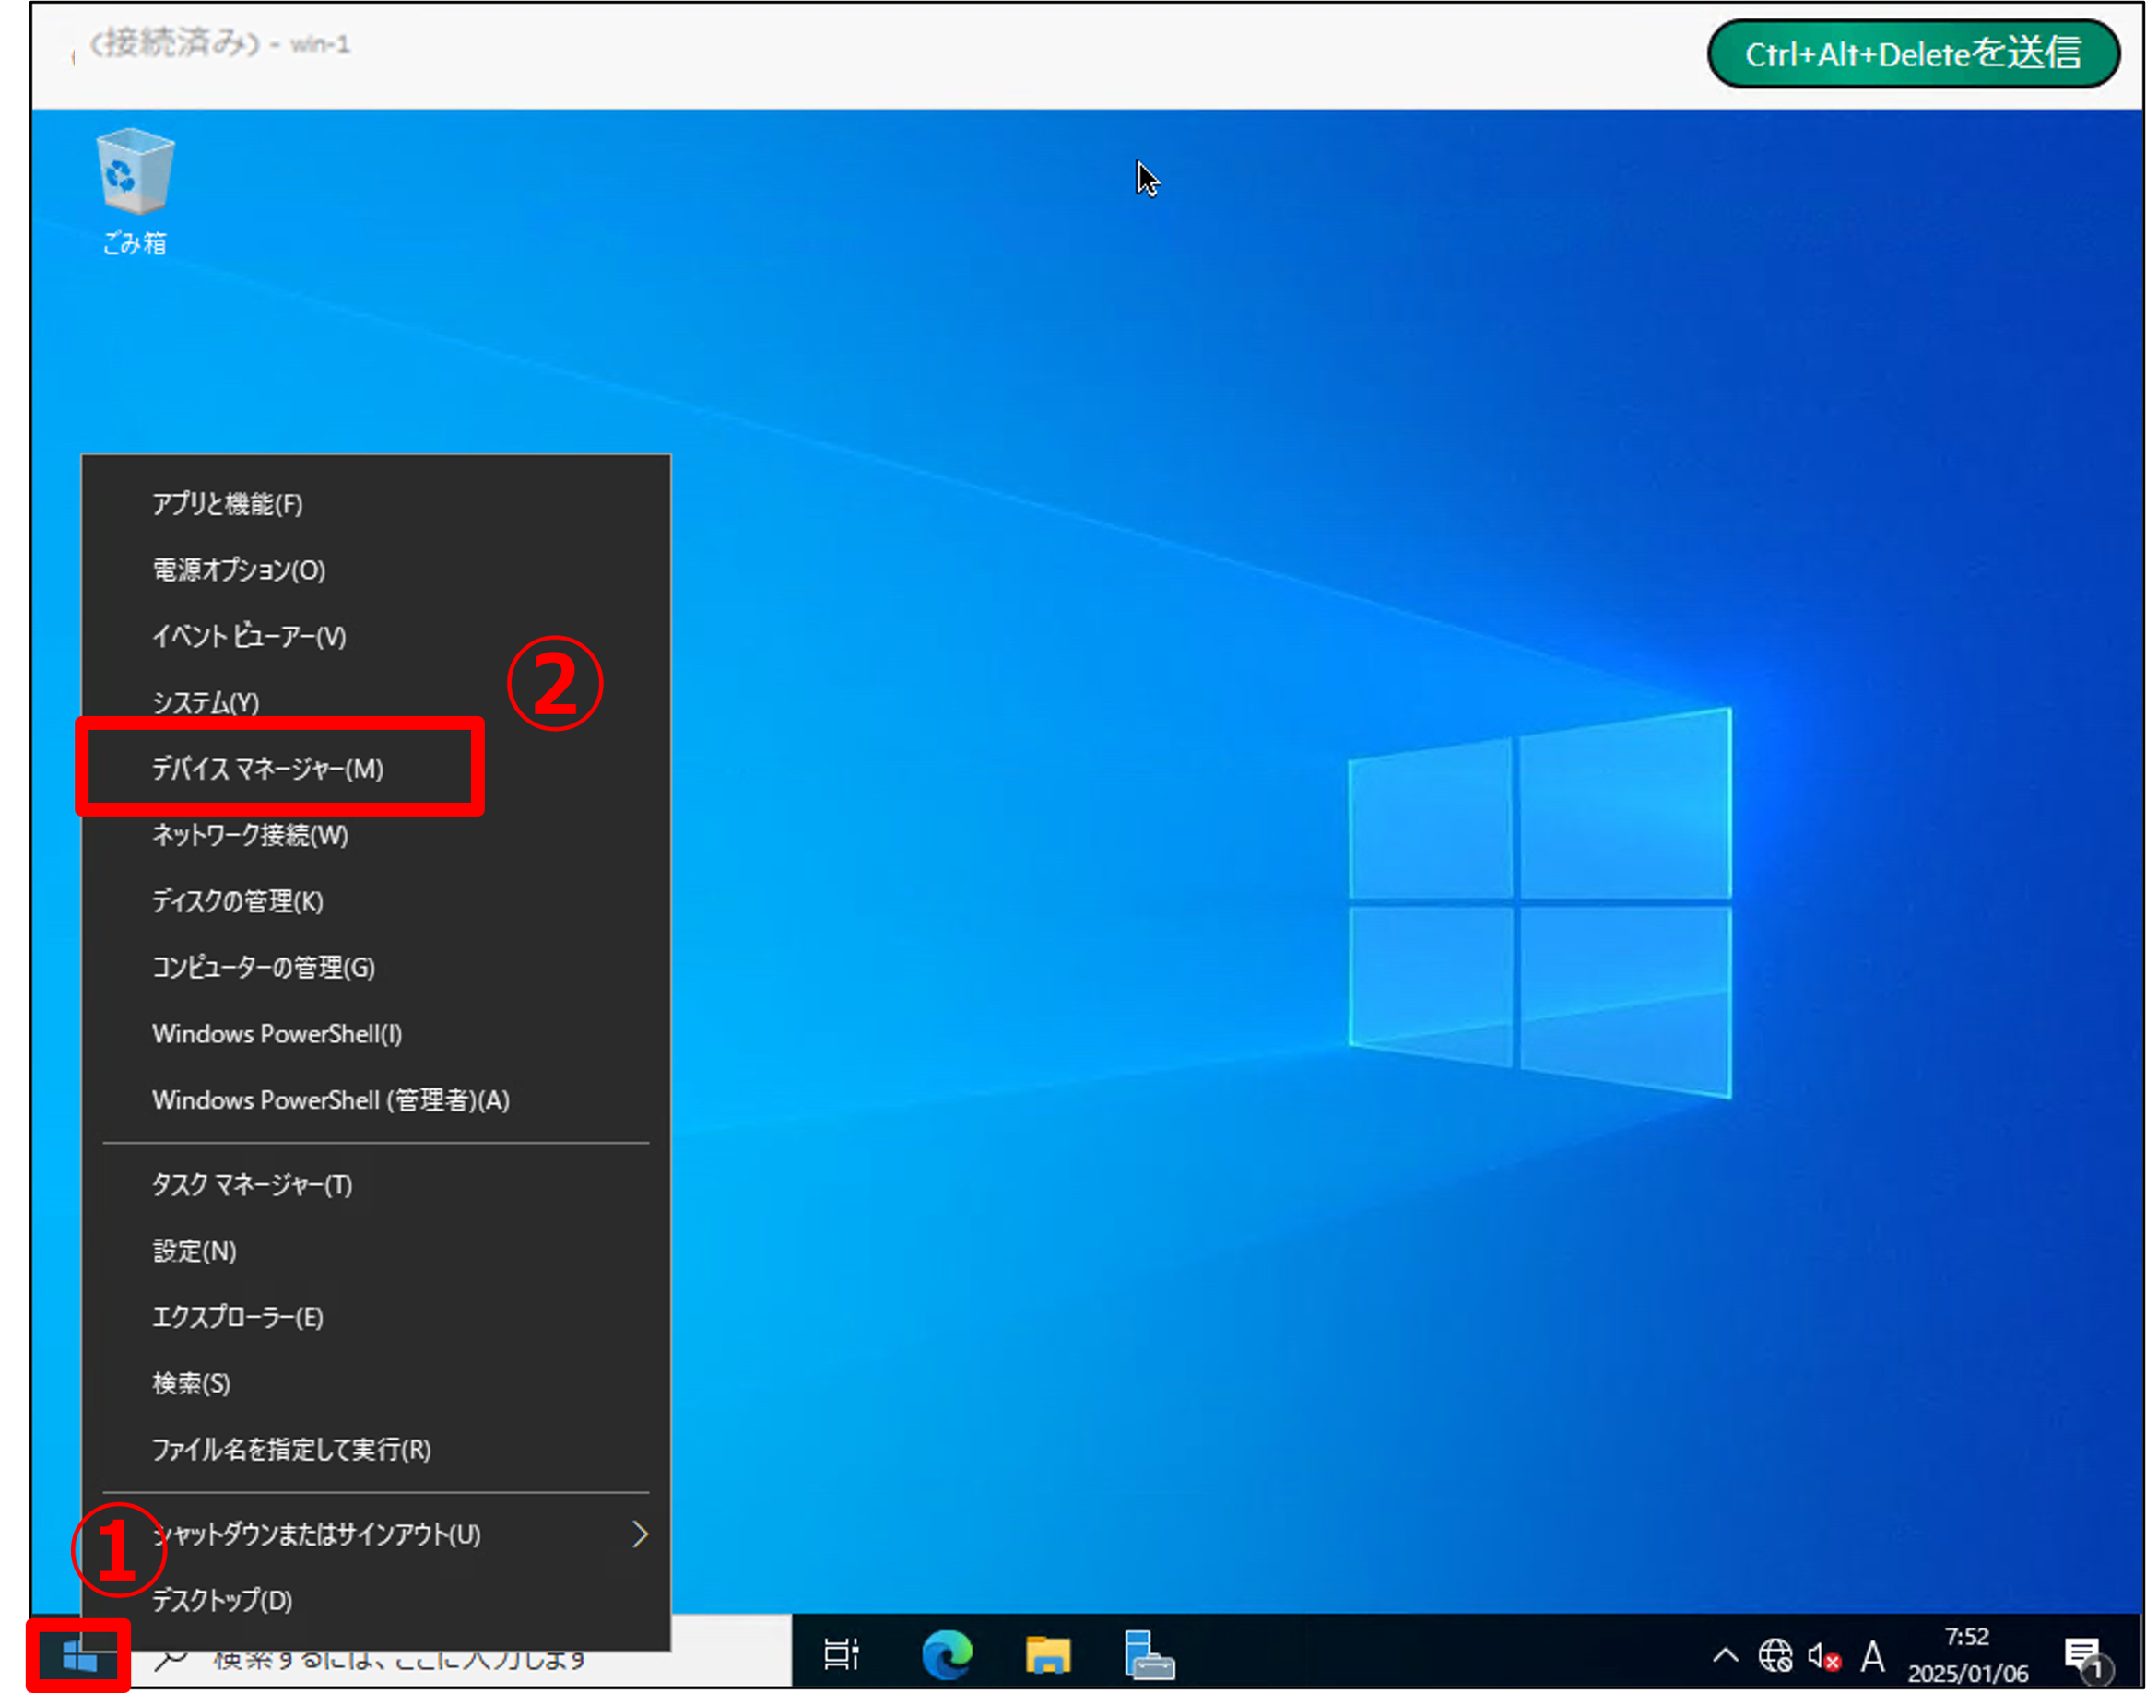Launch Microsoft Edge from the taskbar
2146x1693 pixels.
click(x=946, y=1654)
